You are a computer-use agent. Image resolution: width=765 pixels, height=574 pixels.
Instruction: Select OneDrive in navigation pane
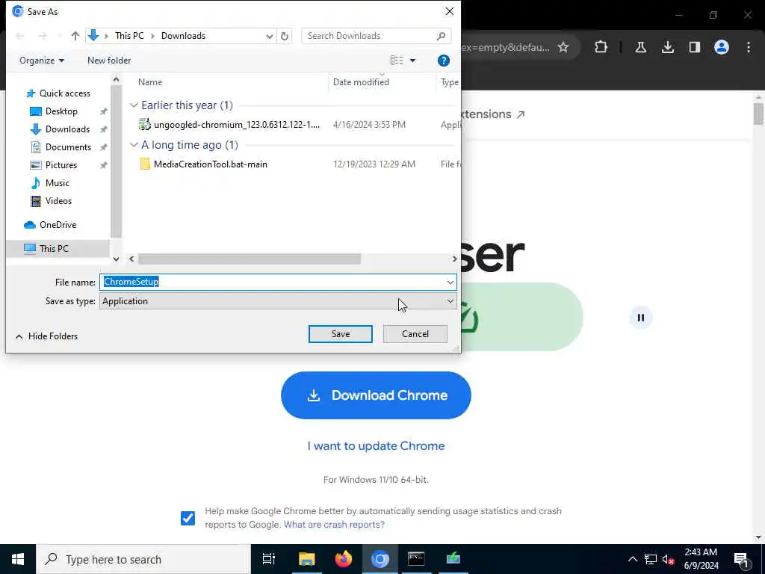(x=50, y=225)
